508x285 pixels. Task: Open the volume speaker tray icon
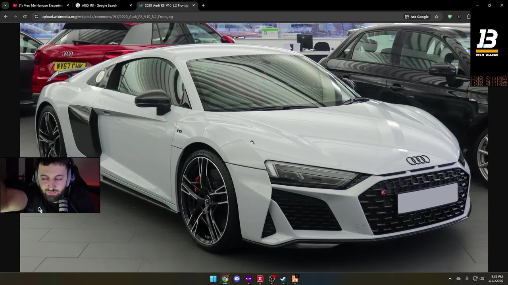coord(482,279)
